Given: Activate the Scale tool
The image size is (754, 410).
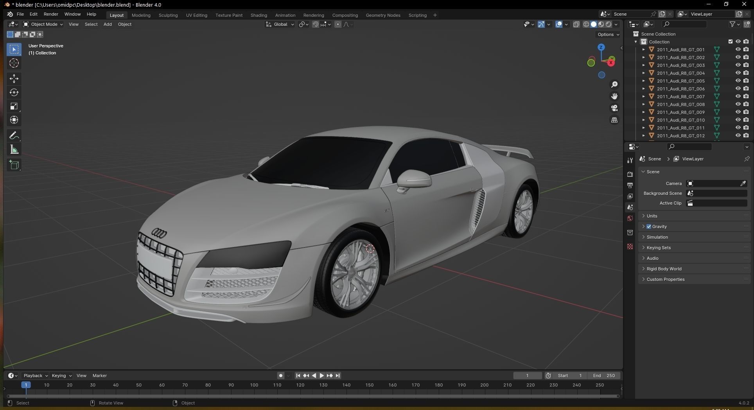Looking at the screenshot, I should (14, 106).
